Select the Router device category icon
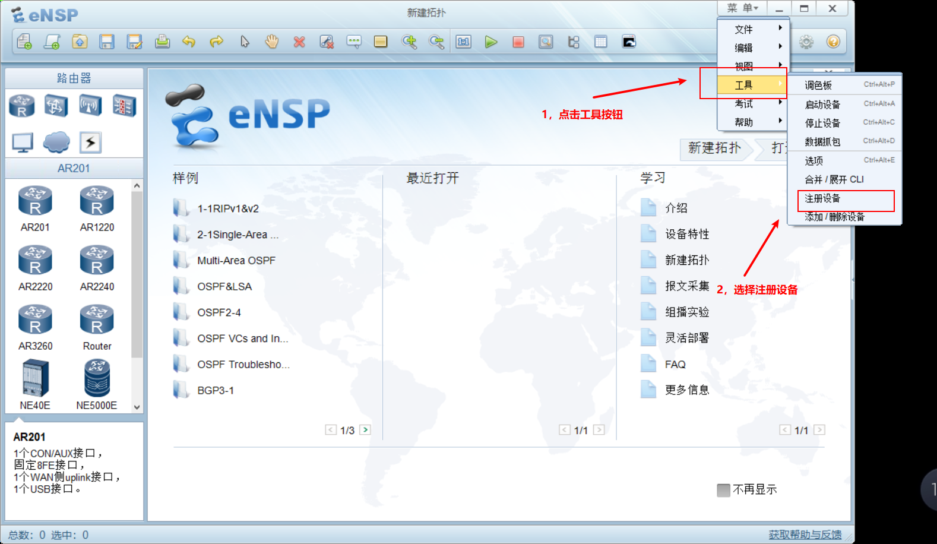Viewport: 937px width, 544px height. 22,106
